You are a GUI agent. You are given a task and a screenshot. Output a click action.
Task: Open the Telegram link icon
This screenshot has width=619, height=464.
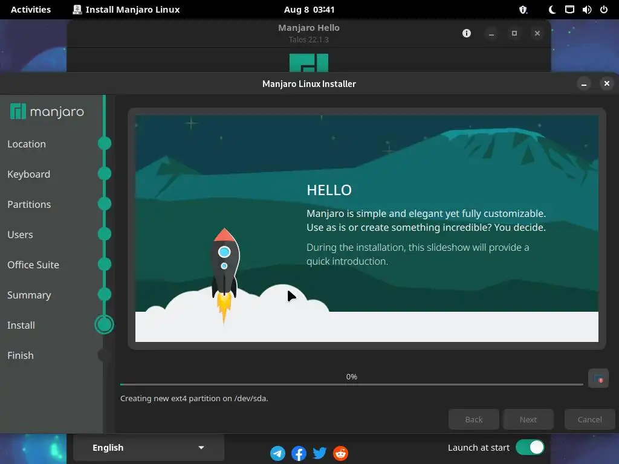pyautogui.click(x=277, y=453)
